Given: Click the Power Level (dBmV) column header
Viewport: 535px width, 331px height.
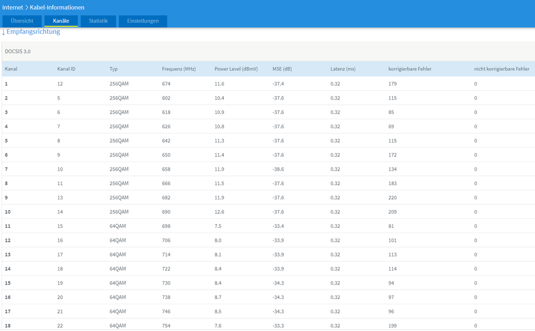Looking at the screenshot, I should pyautogui.click(x=236, y=69).
